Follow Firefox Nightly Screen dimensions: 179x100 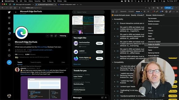point(100,59)
